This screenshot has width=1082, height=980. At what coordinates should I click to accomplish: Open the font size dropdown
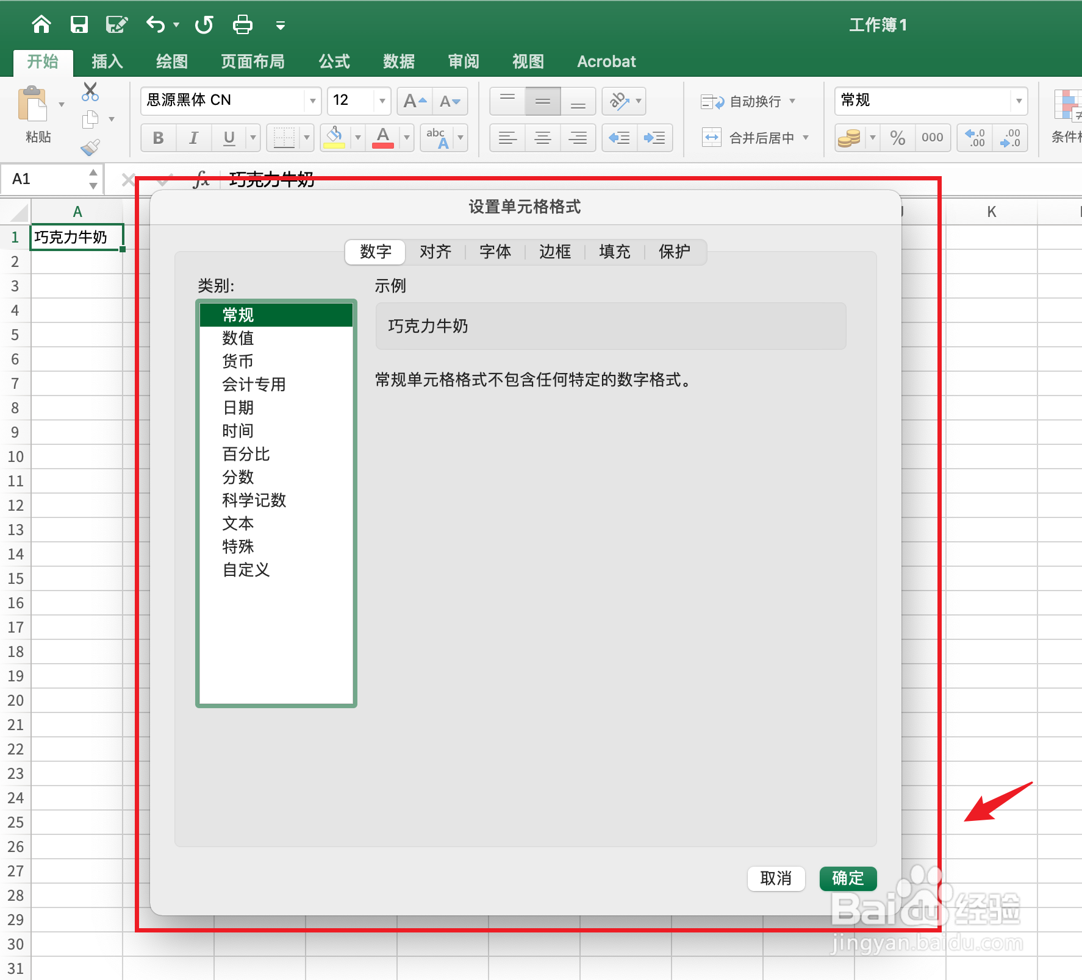pyautogui.click(x=381, y=101)
